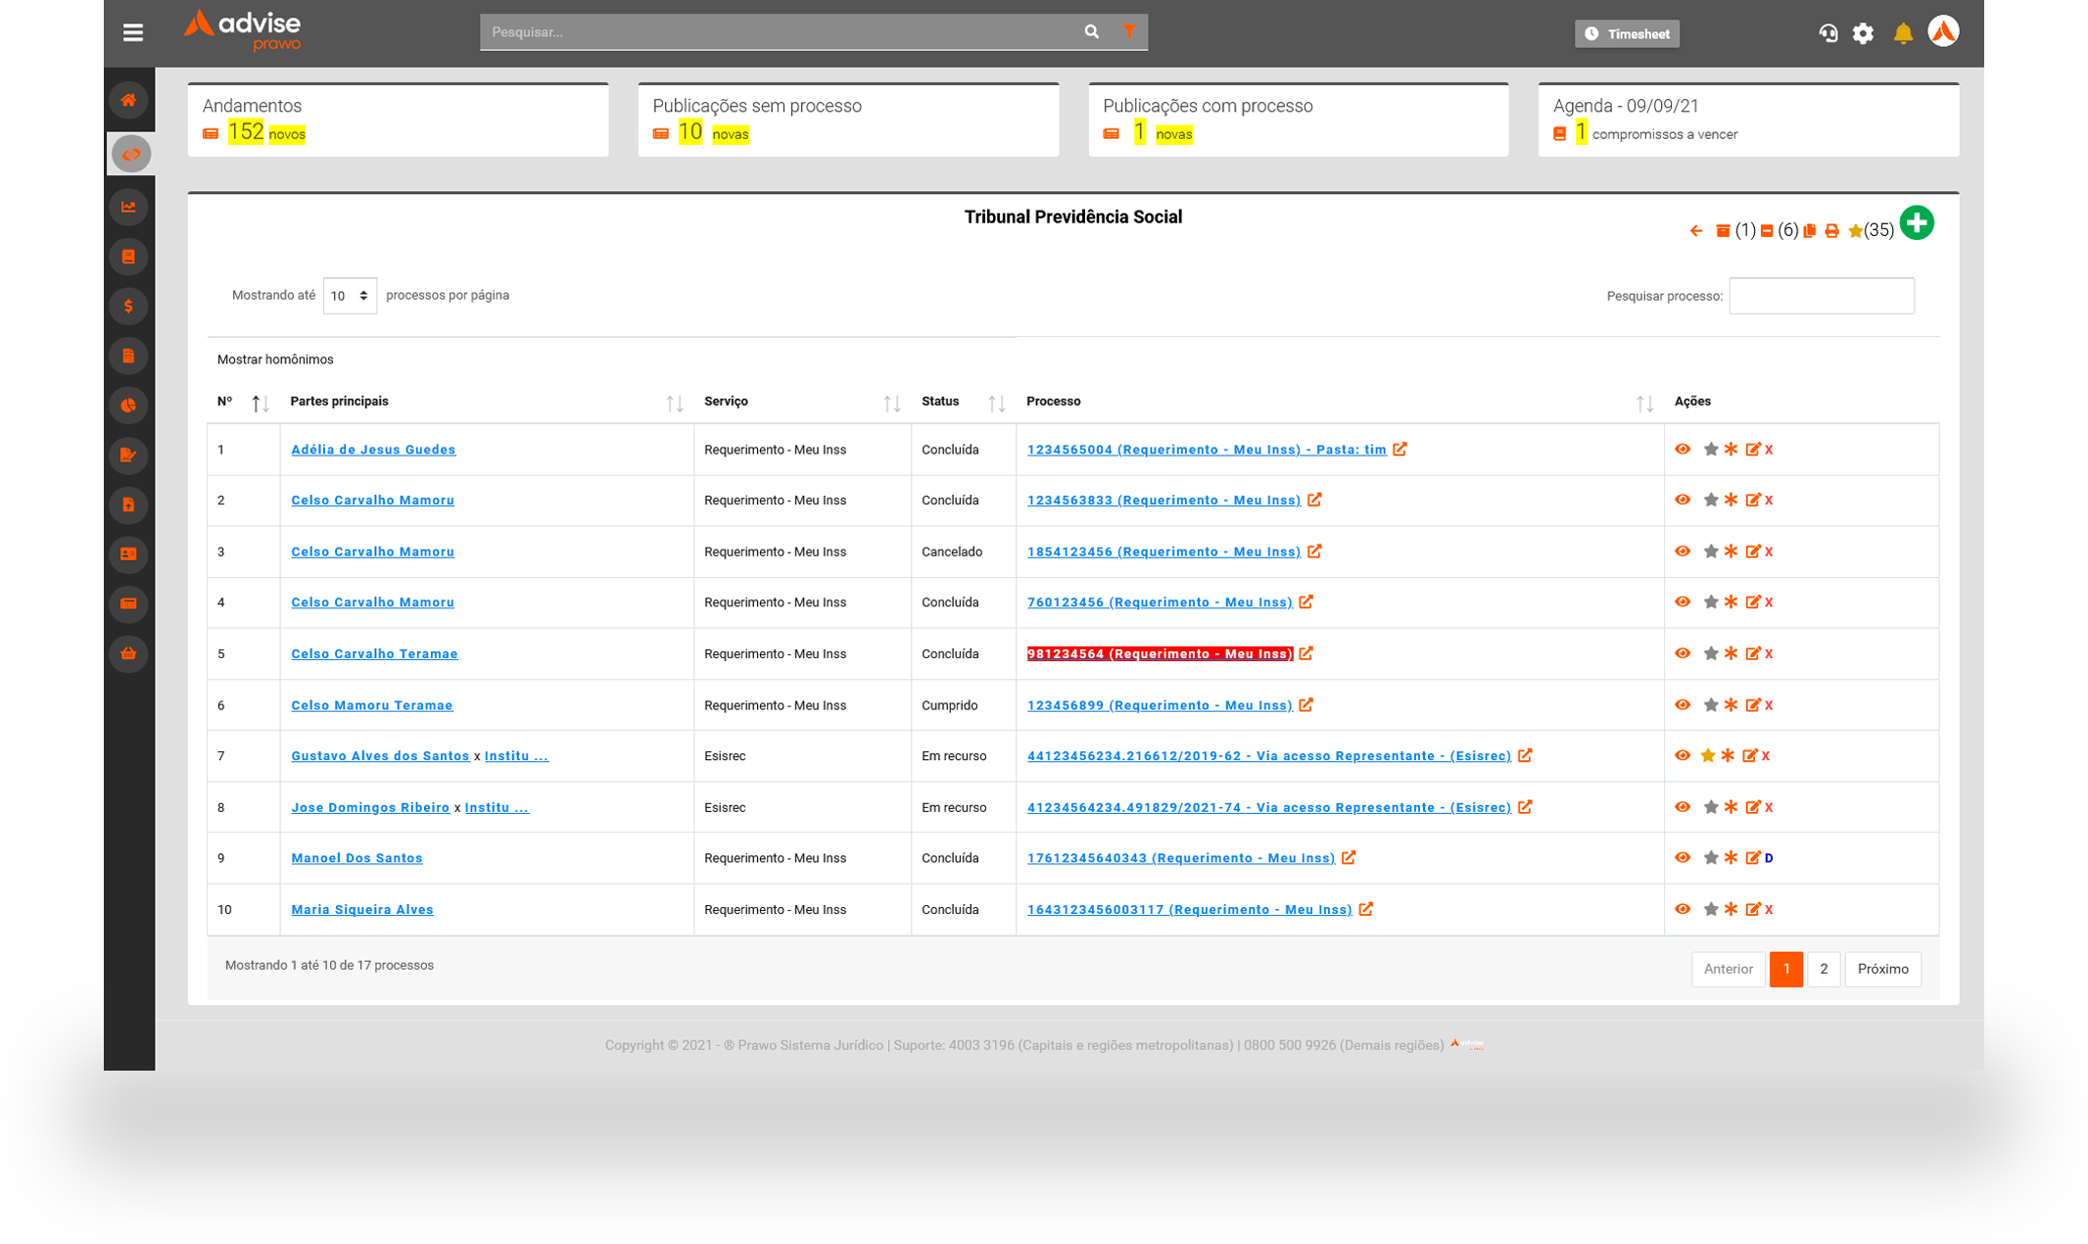Image resolution: width=2088 pixels, height=1244 pixels.
Task: Sort by the Status column arrows
Action: coord(996,403)
